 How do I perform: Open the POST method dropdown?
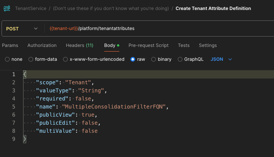[x=22, y=29]
